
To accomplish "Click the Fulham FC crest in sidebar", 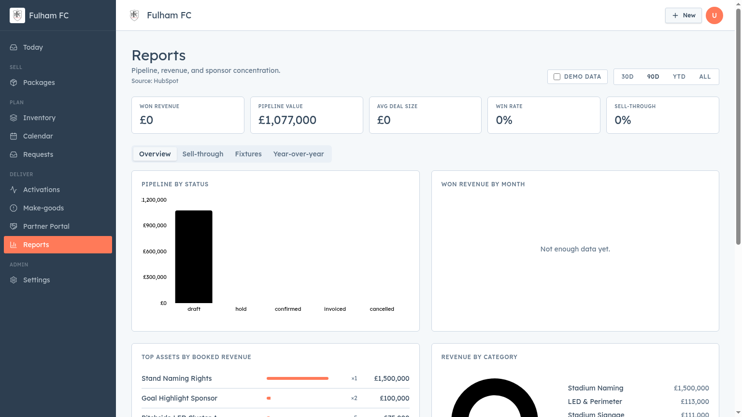I will click(17, 15).
